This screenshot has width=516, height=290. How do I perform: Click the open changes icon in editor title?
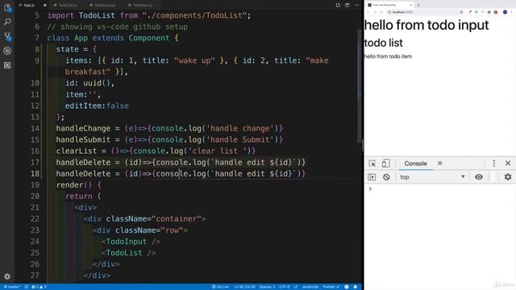point(338,6)
